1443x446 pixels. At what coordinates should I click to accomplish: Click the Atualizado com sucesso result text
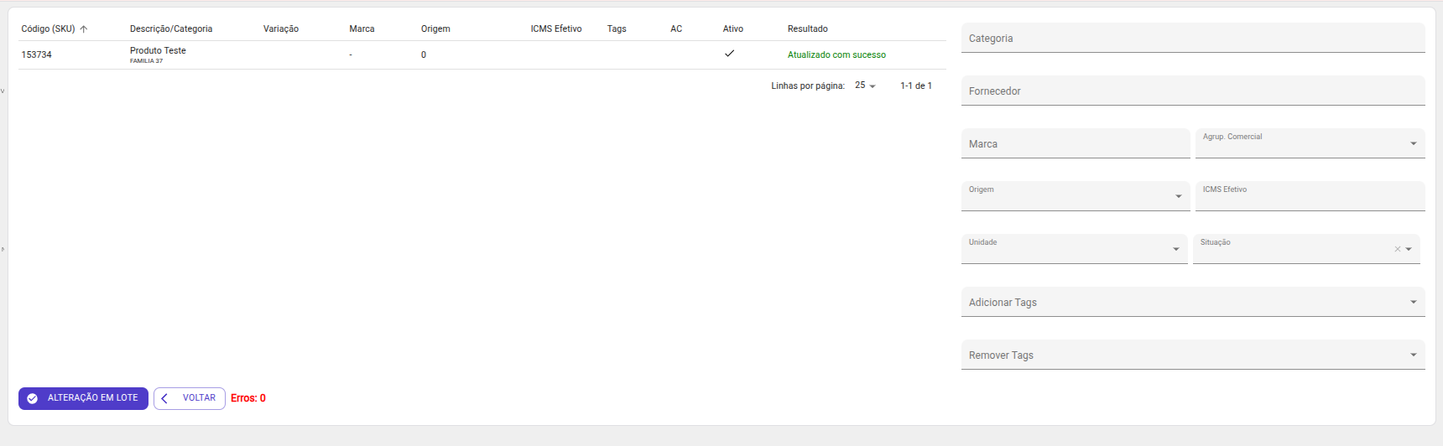836,55
